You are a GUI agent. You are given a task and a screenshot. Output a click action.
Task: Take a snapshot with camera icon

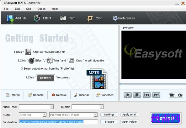[180, 95]
